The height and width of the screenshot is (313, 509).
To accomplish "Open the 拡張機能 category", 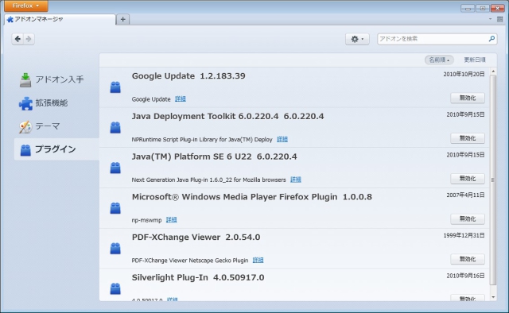I will (x=56, y=103).
